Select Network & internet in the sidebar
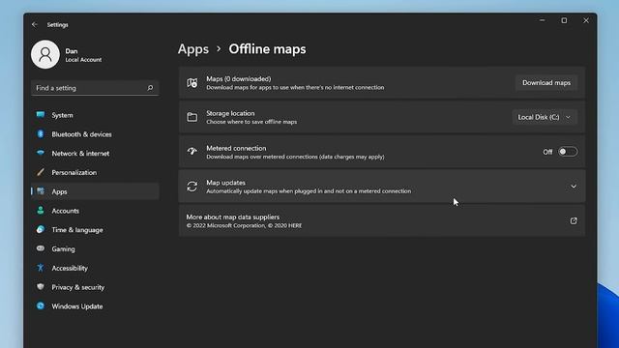The image size is (619, 348). coord(95,153)
